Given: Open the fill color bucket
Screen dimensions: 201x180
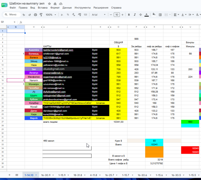Looking at the screenshot, I should 154,14.
